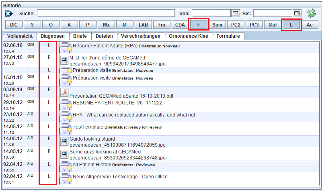Click the green refresh arrows icon
This screenshot has height=192, width=324.
(x=312, y=13)
